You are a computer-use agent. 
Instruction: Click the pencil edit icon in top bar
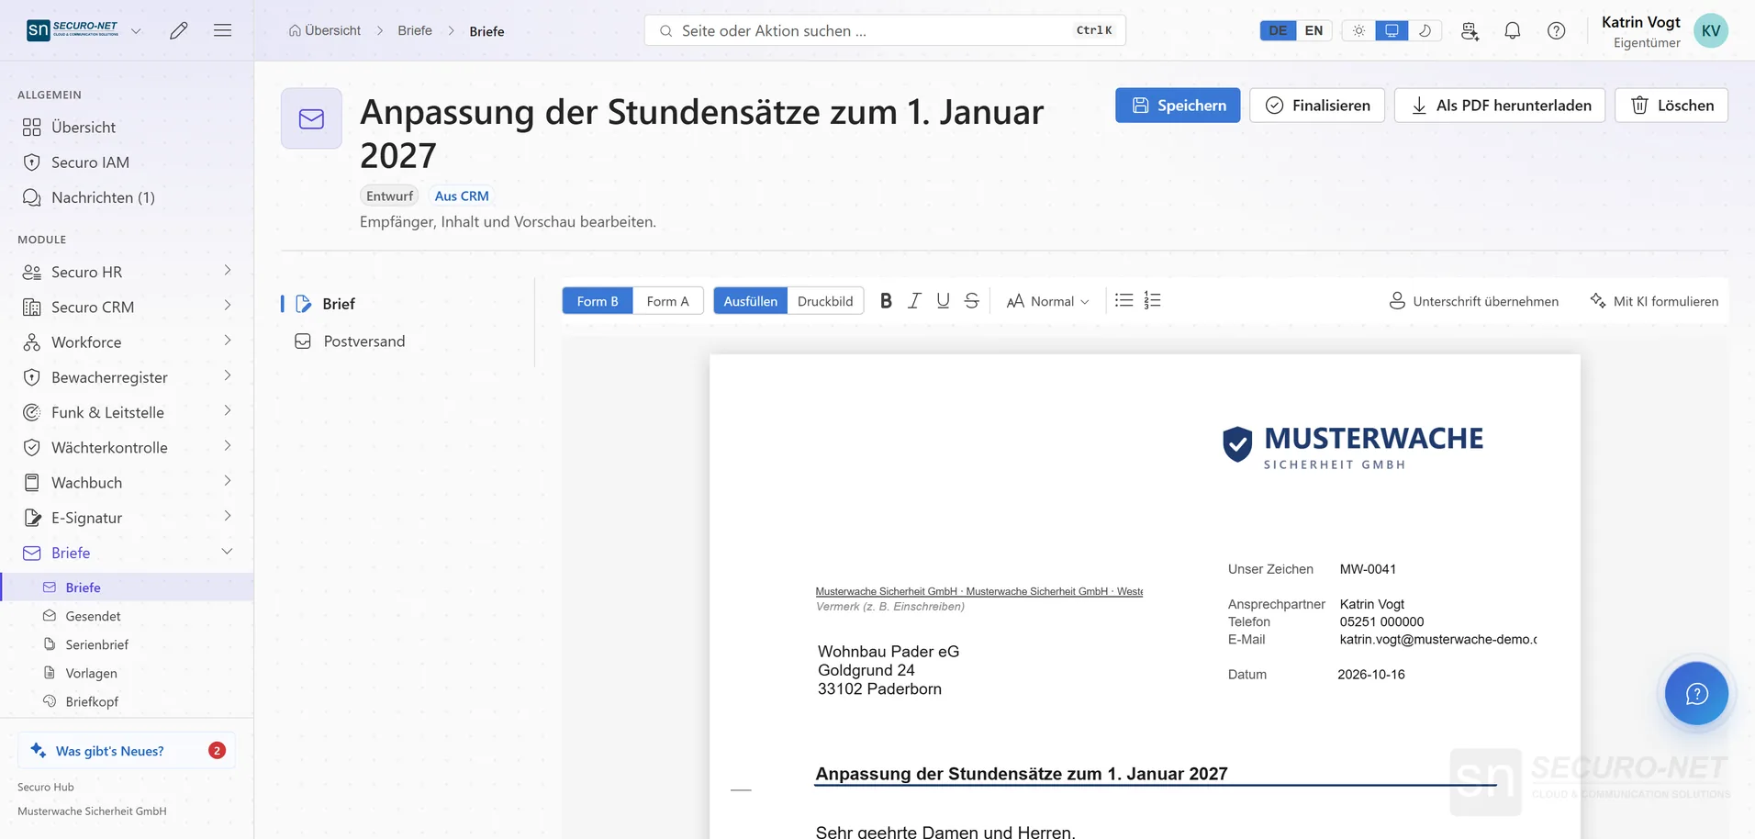coord(179,30)
